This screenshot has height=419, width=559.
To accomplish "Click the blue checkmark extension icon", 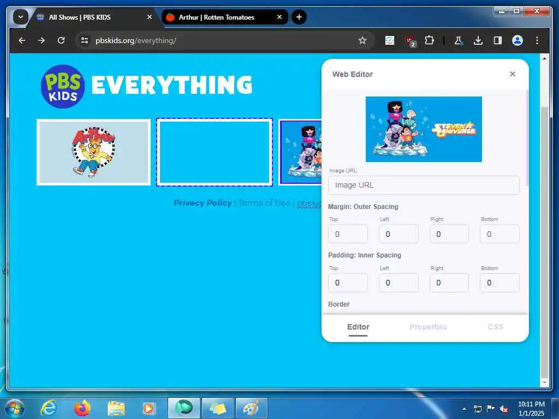I will 390,40.
